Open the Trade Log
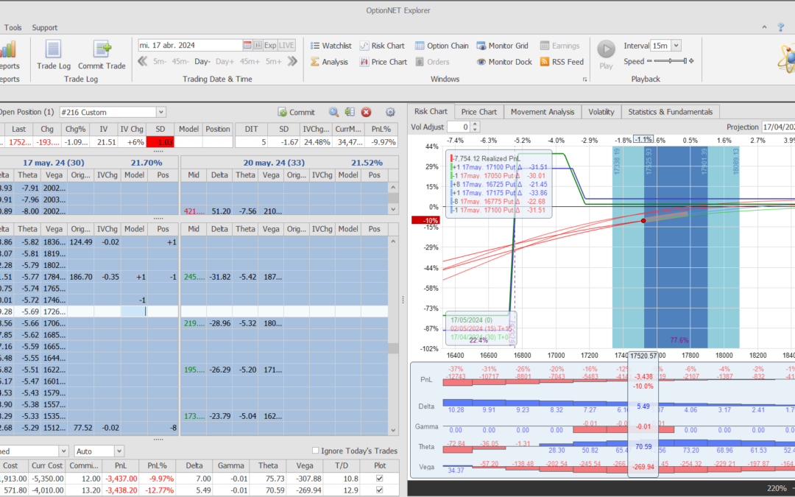Screen dimensions: 795x497 (54, 54)
